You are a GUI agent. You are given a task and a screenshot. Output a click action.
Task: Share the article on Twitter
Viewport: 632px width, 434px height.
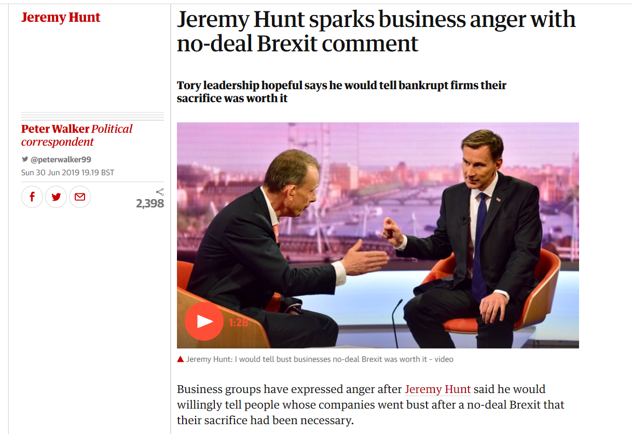point(56,197)
